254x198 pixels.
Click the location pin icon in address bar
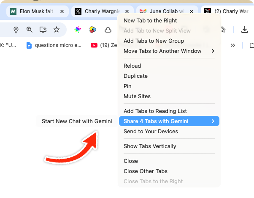[16, 30]
